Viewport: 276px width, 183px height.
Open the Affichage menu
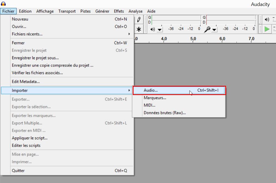[x=45, y=11]
